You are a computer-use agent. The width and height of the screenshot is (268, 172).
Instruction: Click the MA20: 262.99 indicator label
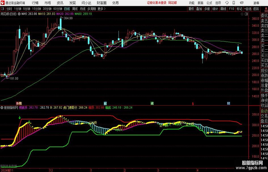coord(65,14)
